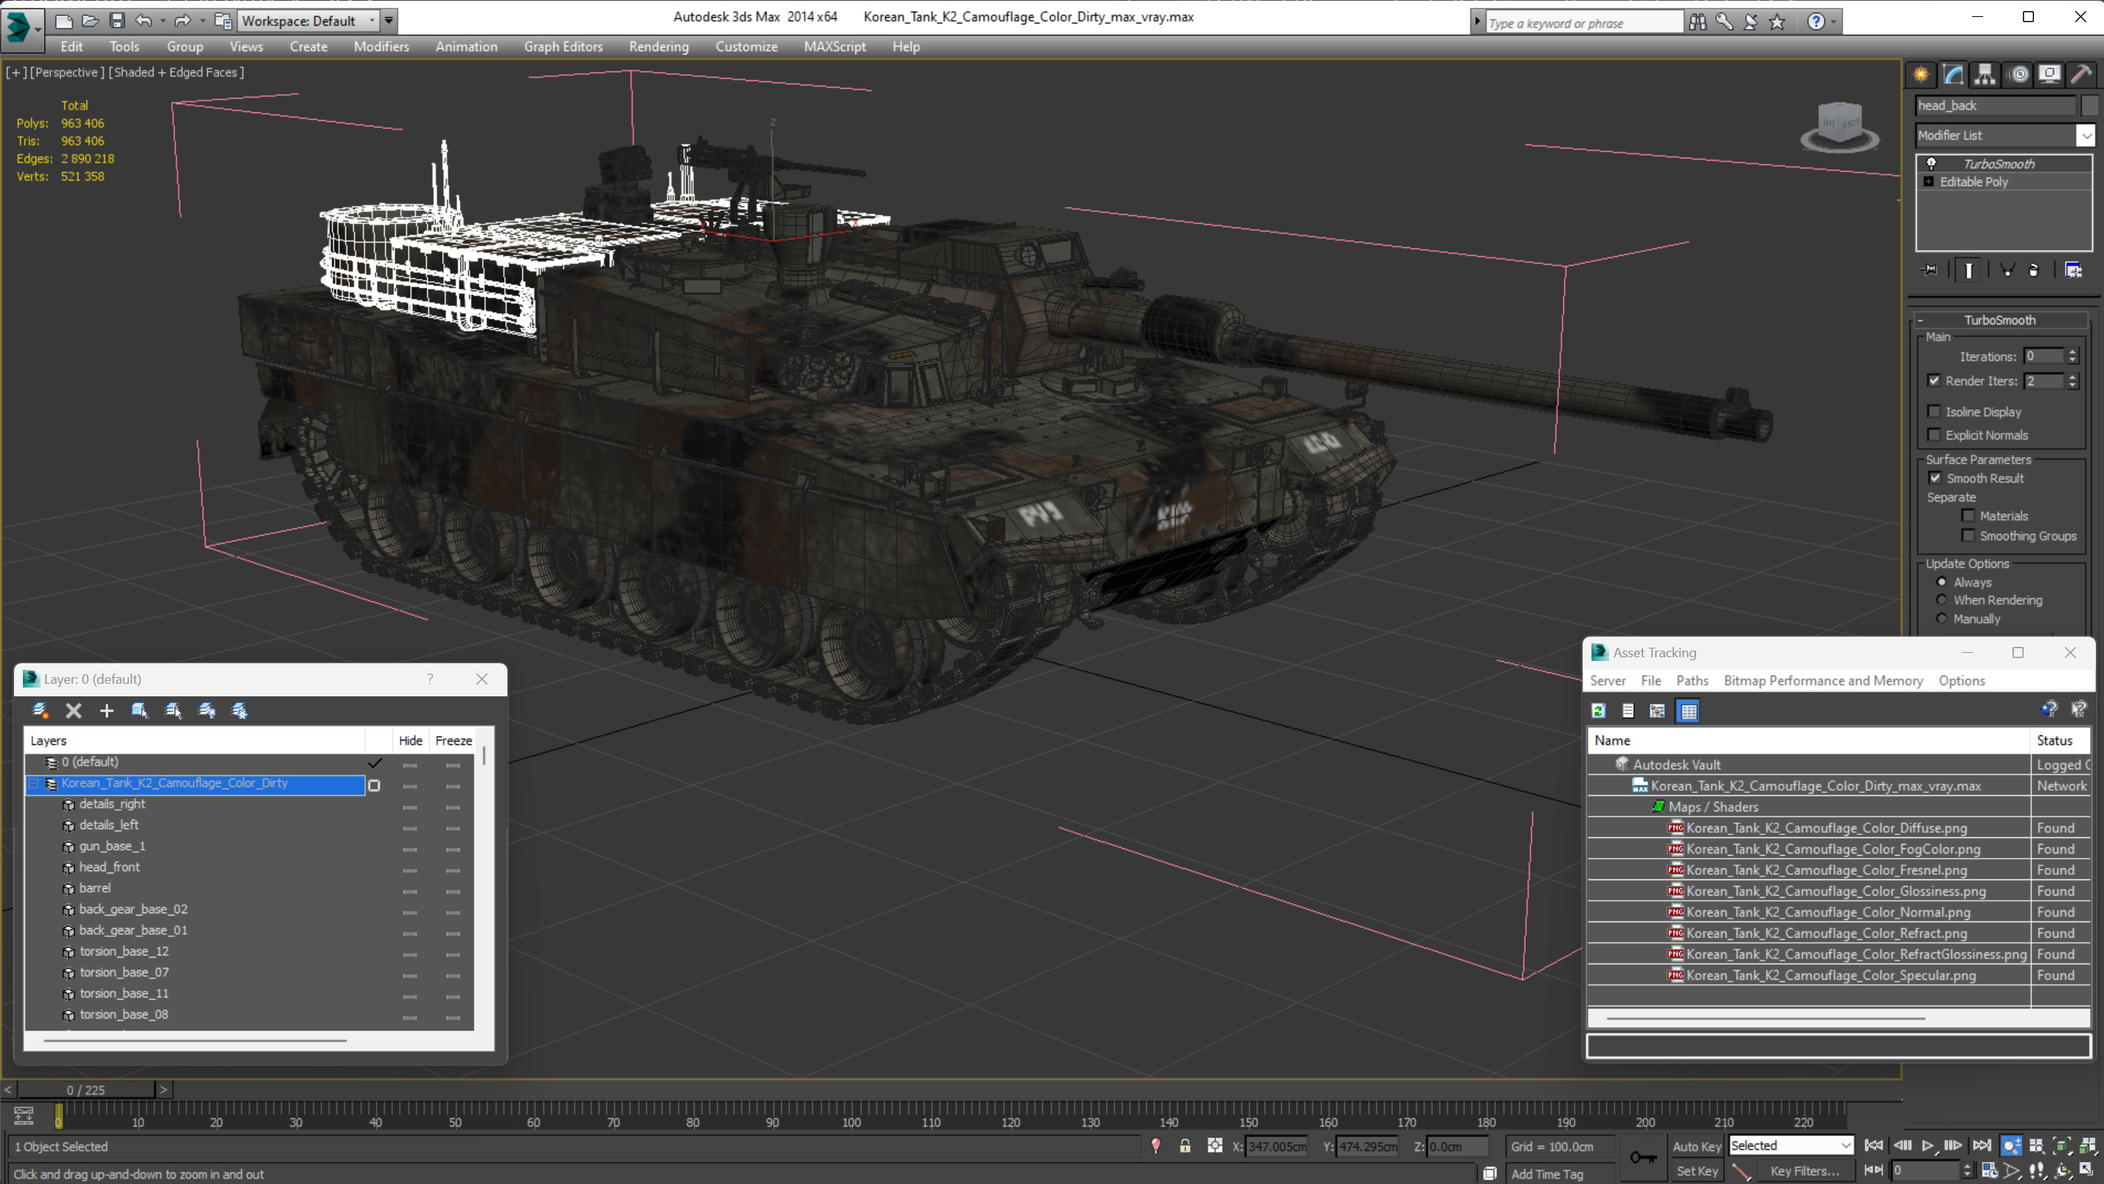Click the Redo arrow in the top toolbar
The height and width of the screenshot is (1184, 2104).
(182, 21)
